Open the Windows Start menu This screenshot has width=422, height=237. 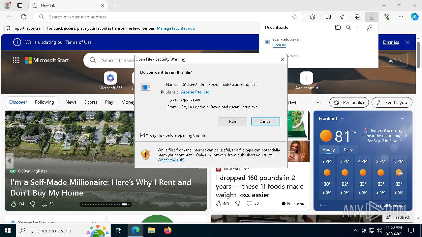coord(8,230)
